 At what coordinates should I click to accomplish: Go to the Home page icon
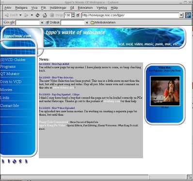tap(45, 15)
